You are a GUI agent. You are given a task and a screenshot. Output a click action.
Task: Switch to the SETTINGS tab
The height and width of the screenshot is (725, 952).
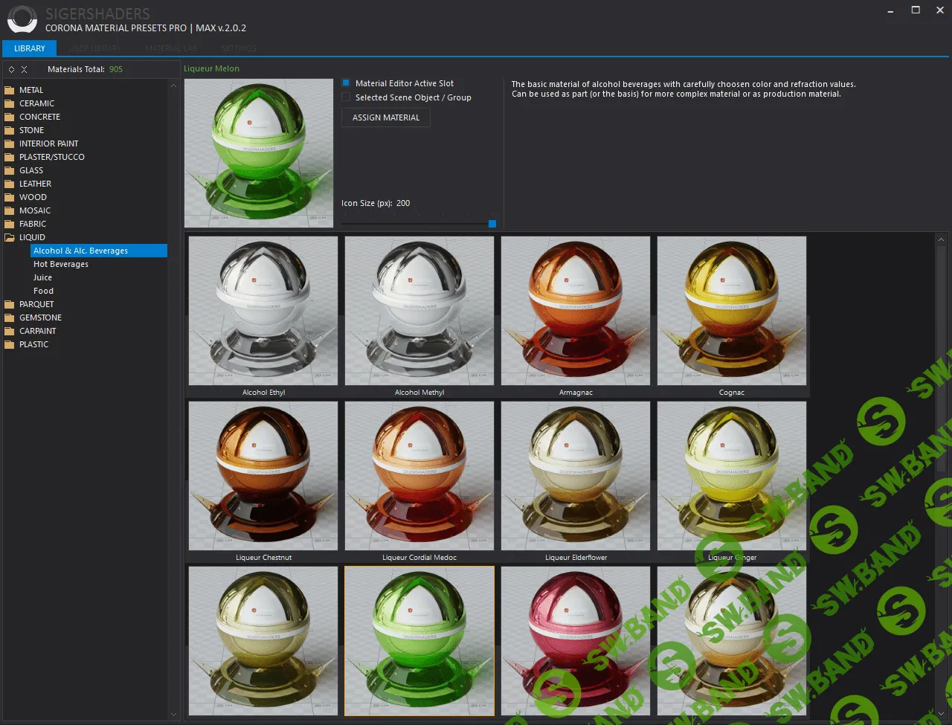238,48
